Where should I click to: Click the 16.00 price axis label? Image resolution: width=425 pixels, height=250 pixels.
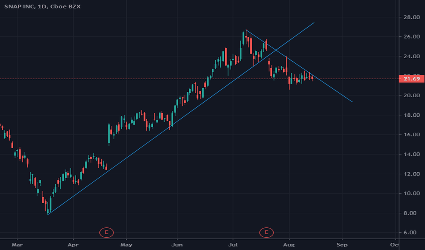tap(411, 135)
